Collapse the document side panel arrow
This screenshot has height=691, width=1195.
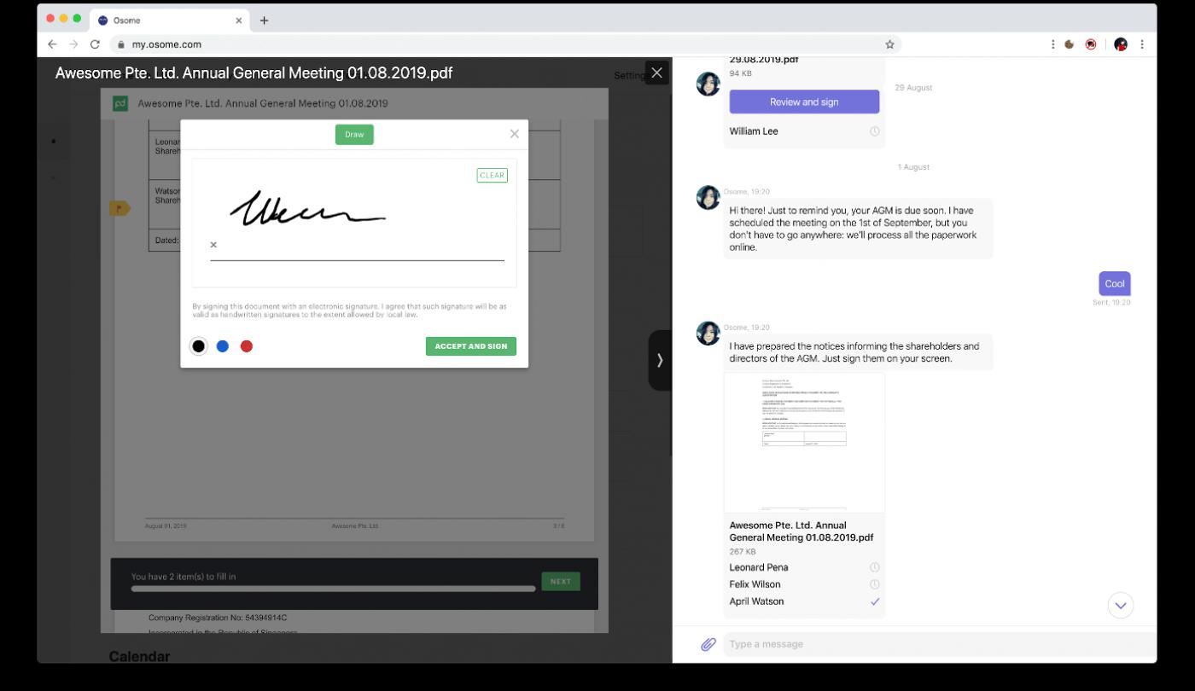tap(660, 360)
